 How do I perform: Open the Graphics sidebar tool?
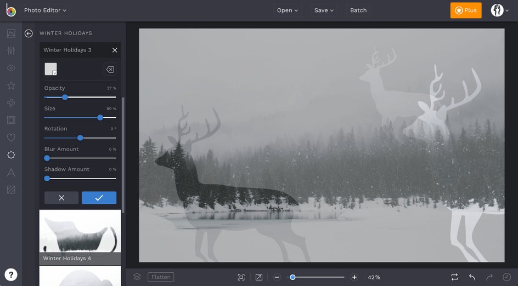click(x=11, y=155)
